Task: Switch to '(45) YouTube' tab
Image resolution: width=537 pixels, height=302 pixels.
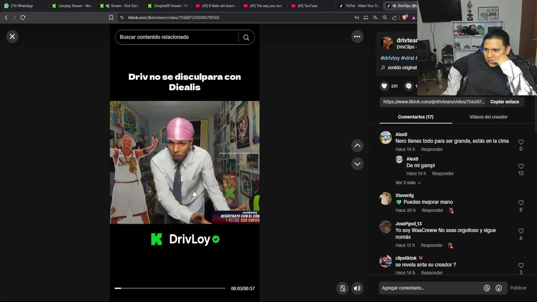Action: point(311,6)
